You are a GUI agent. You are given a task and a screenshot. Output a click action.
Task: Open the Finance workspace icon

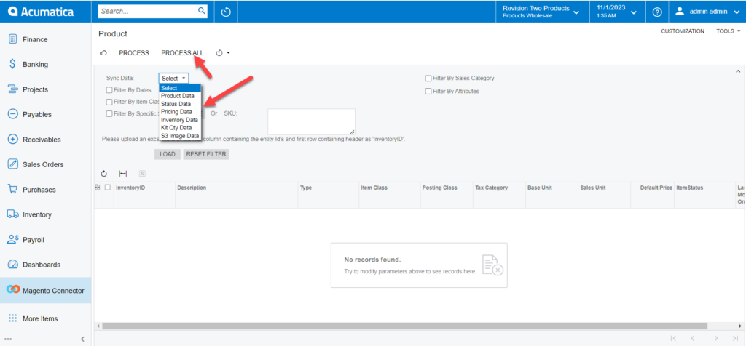click(13, 39)
